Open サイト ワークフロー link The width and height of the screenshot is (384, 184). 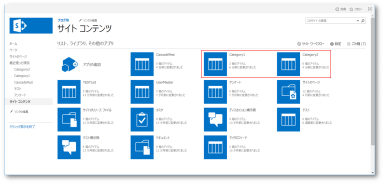[x=310, y=44]
